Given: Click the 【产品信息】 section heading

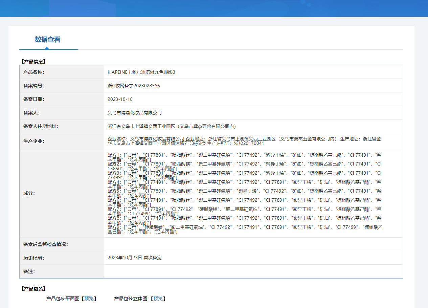Looking at the screenshot, I should 33,62.
